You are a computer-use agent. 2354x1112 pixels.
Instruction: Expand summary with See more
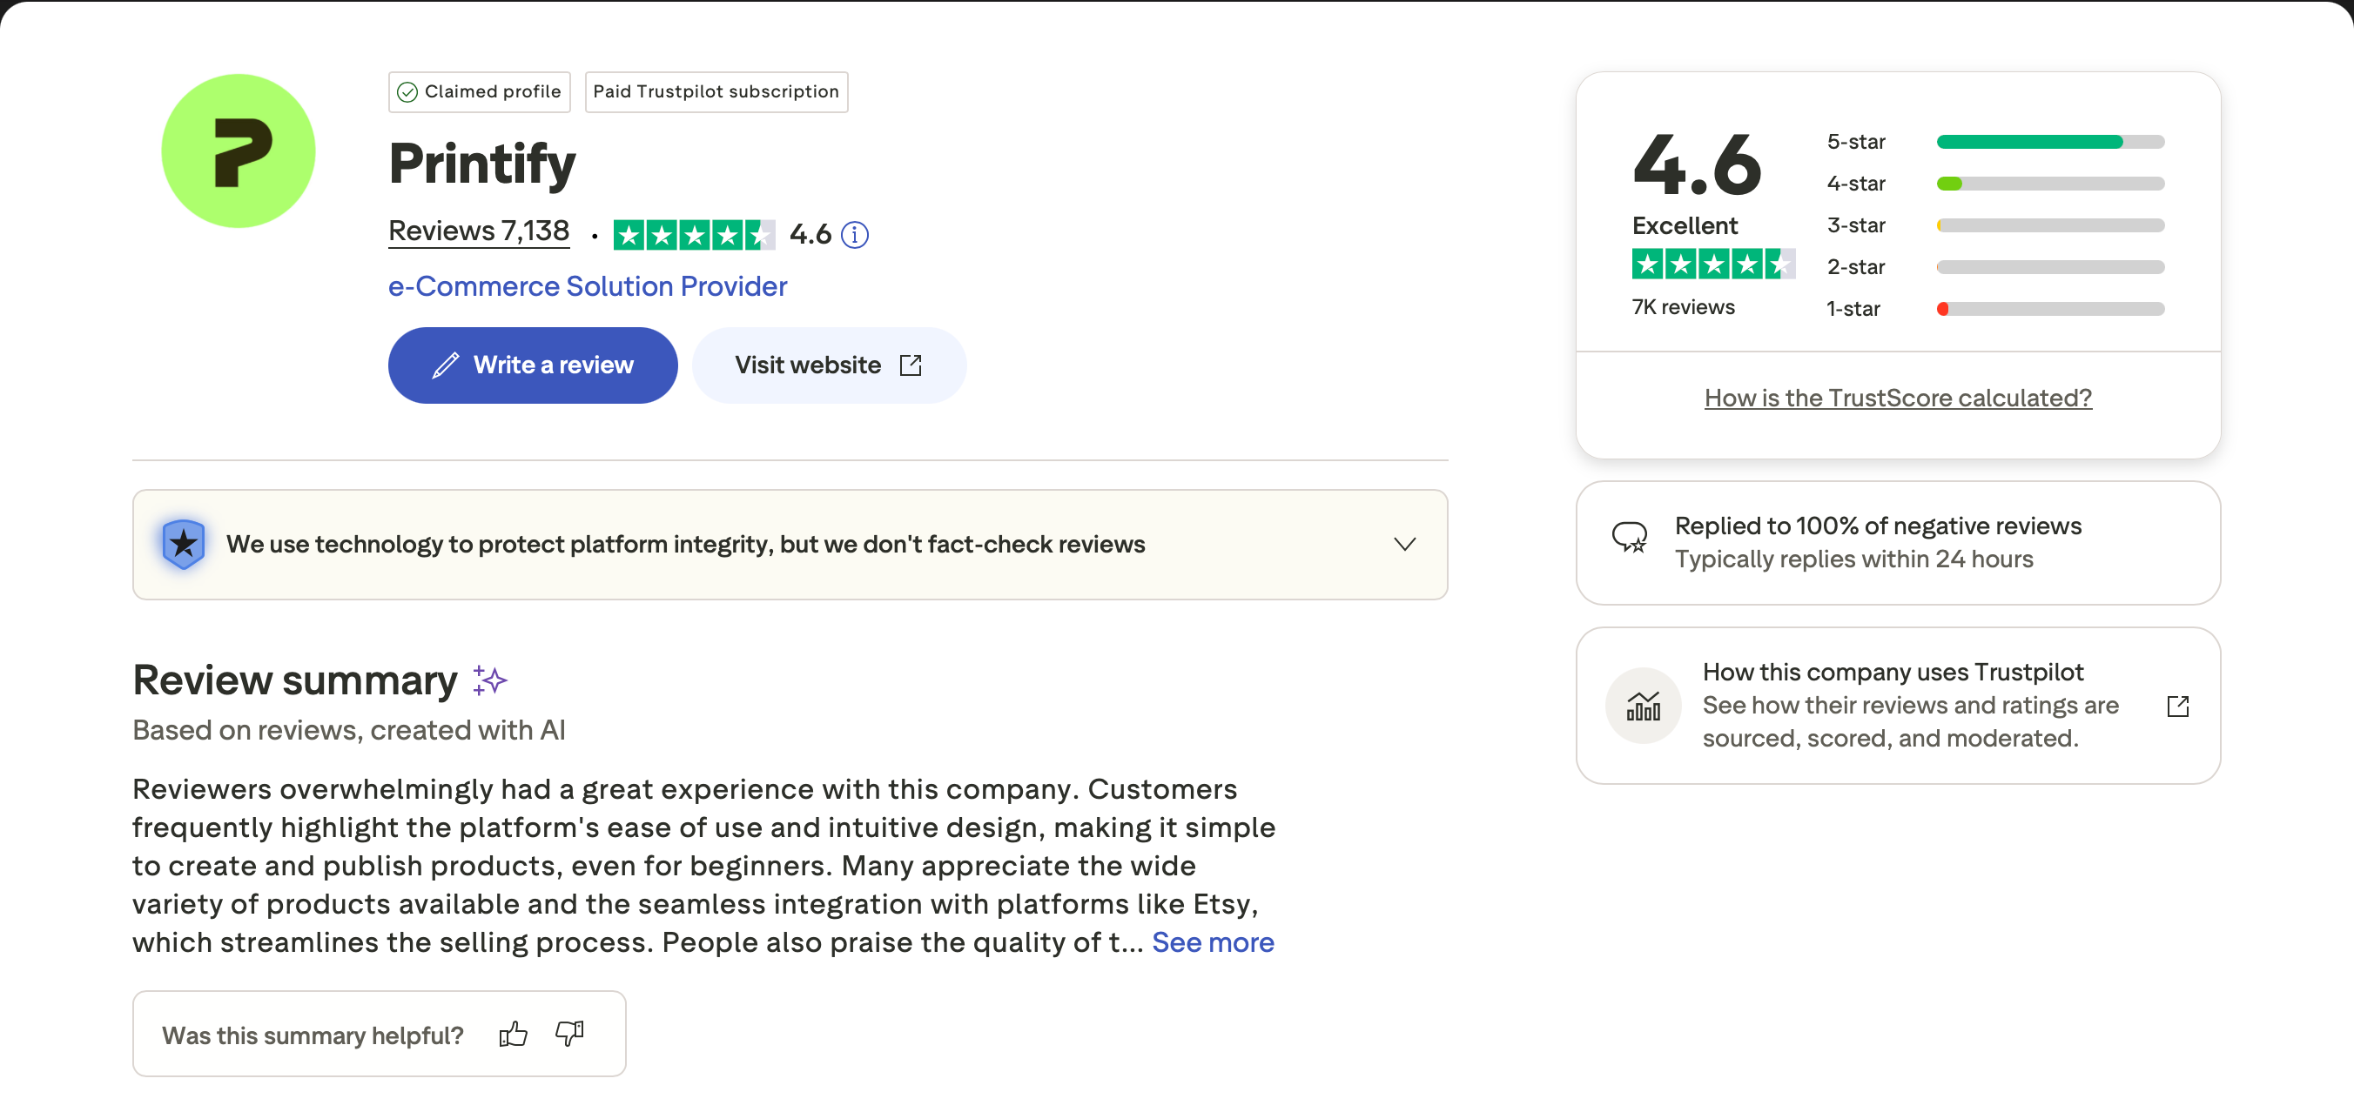1212,942
